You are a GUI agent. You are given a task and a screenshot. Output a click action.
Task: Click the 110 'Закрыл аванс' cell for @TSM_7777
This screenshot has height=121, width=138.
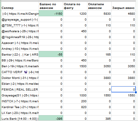pos(124,25)
